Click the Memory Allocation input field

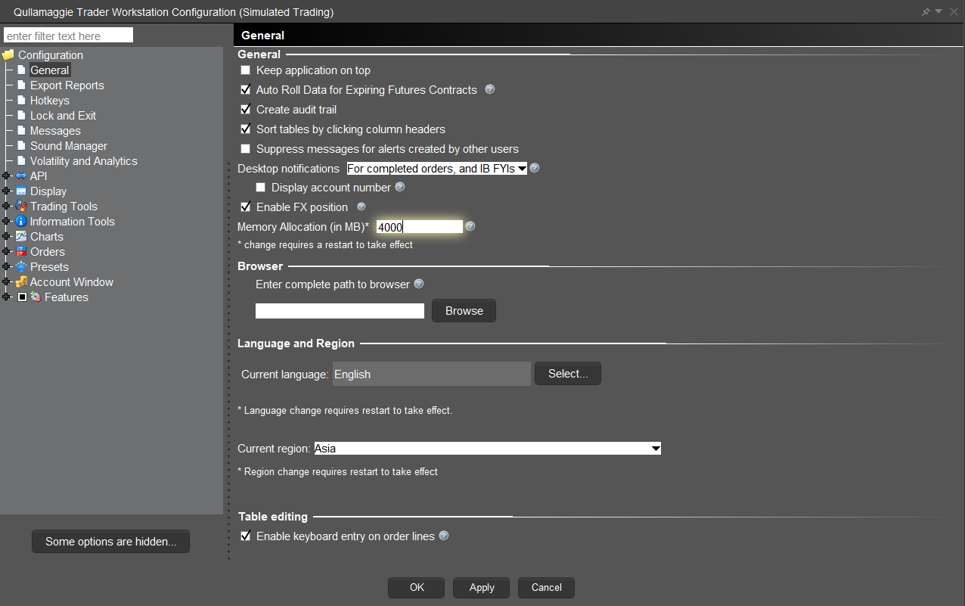tap(419, 227)
